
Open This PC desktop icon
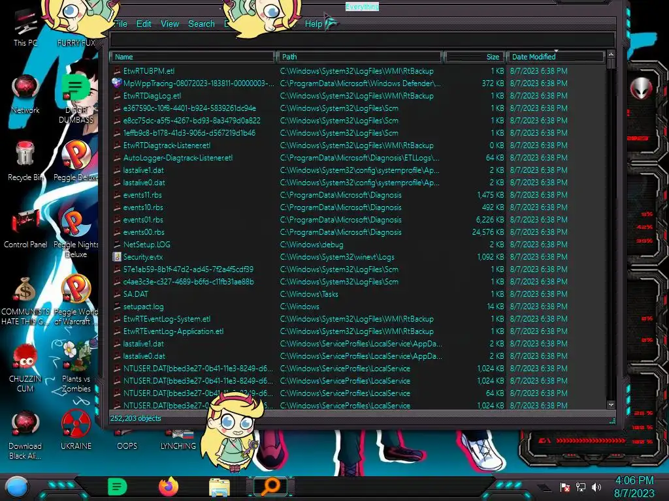pyautogui.click(x=25, y=27)
